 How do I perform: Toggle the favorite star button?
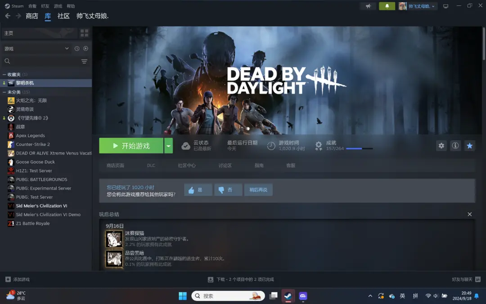[x=469, y=145]
